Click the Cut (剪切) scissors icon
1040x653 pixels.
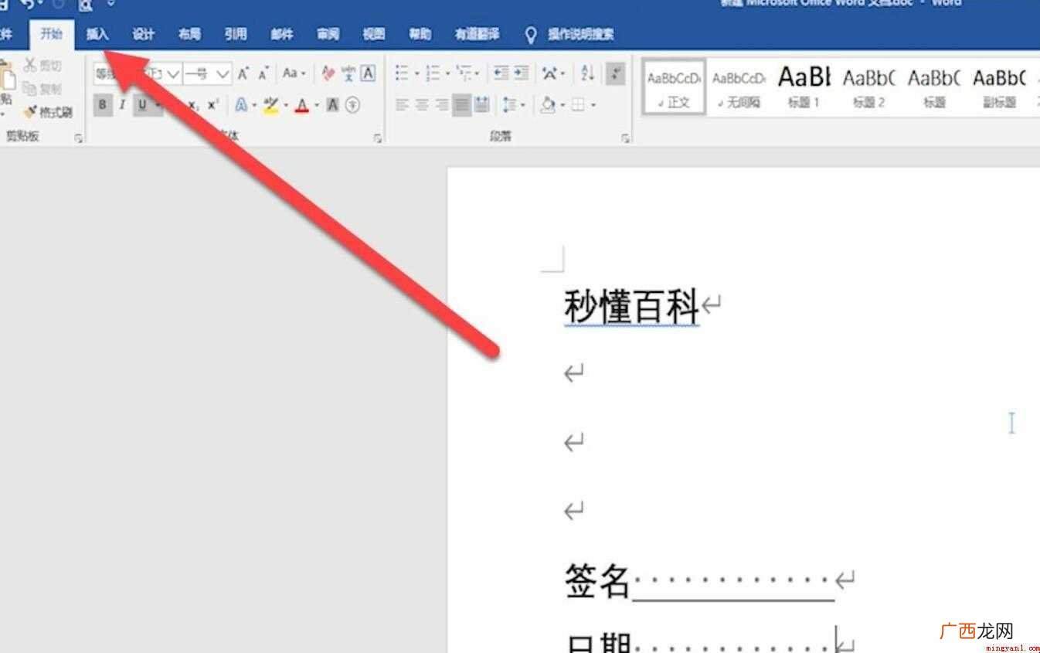pyautogui.click(x=30, y=66)
